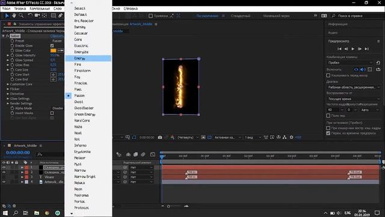Image resolution: width=385 pixels, height=217 pixels.
Task: Click the Motion Blur switch icon in timeline
Action: click(143, 154)
